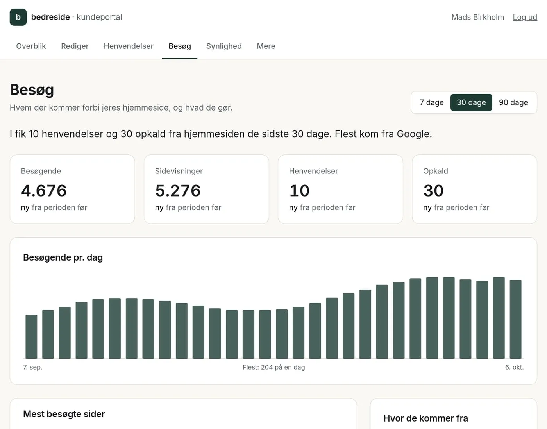The height and width of the screenshot is (429, 547).
Task: Click the subtitle starting Hvem der kommer forbi
Action: (x=121, y=108)
